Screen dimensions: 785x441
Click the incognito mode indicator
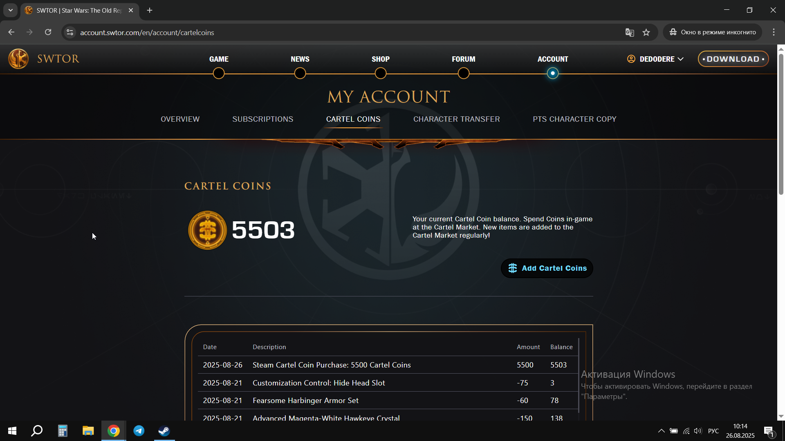(712, 32)
